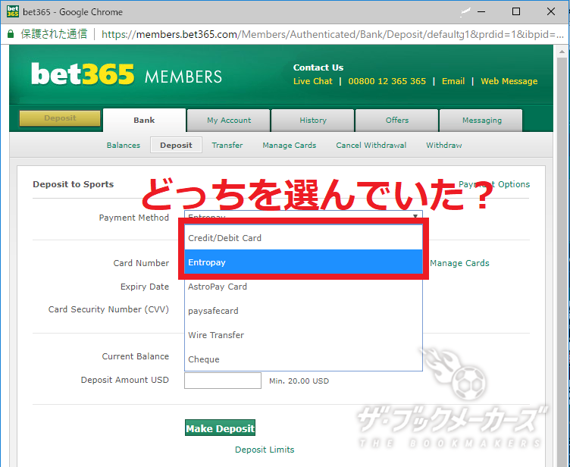Click Manage Cards link beside Card Number

[459, 263]
